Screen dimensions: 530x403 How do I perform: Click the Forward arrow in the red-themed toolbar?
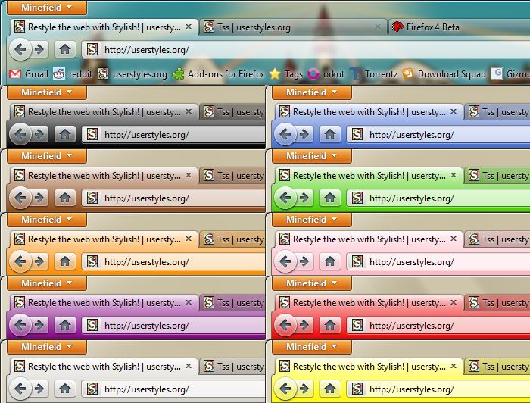coord(304,326)
